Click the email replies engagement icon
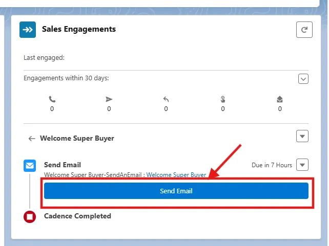The height and width of the screenshot is (246, 329). [166, 99]
